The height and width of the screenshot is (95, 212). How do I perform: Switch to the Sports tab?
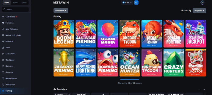click(x=24, y=3)
